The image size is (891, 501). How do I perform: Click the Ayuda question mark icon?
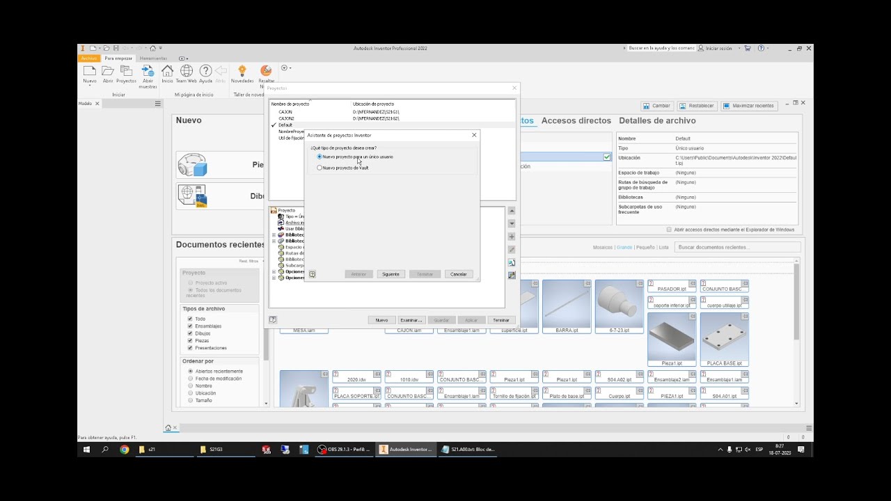tap(205, 71)
